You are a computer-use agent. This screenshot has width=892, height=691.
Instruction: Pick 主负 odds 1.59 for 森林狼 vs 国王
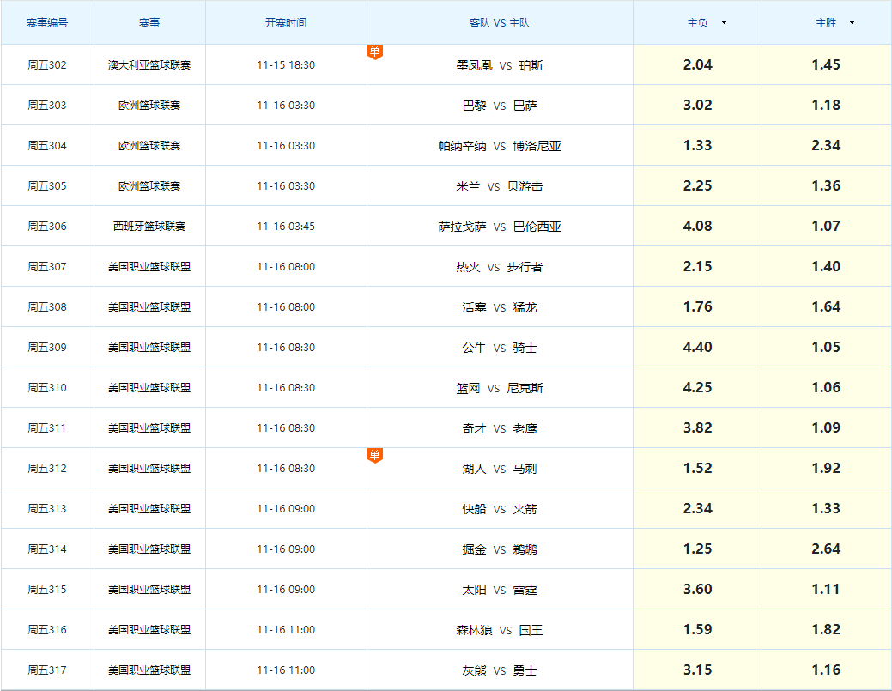tap(697, 630)
